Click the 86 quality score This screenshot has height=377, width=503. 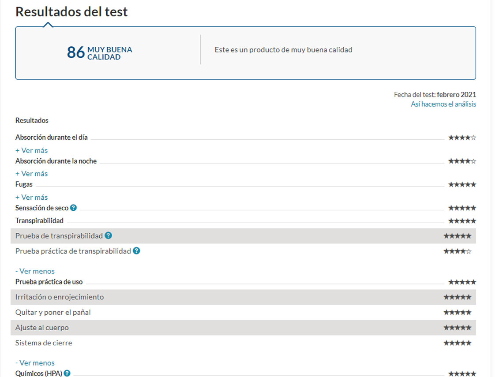click(75, 52)
